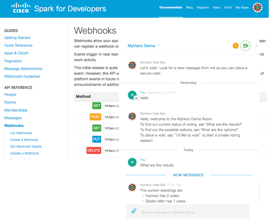Click bot avatar beside 'Let's vote!' message

132,65
